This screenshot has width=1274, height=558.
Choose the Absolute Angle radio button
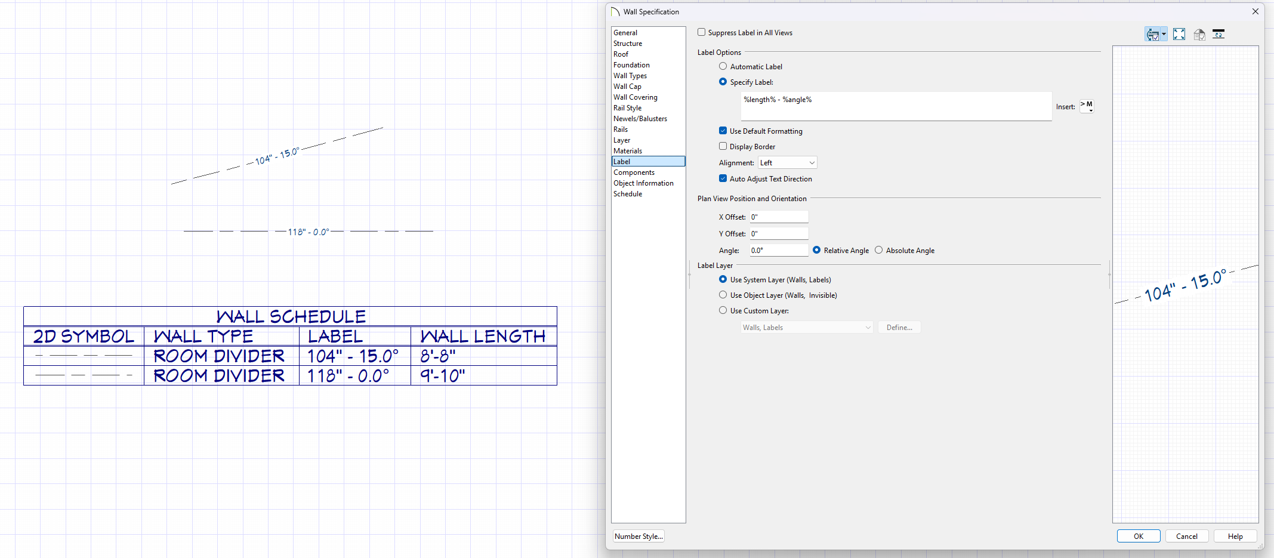point(878,250)
